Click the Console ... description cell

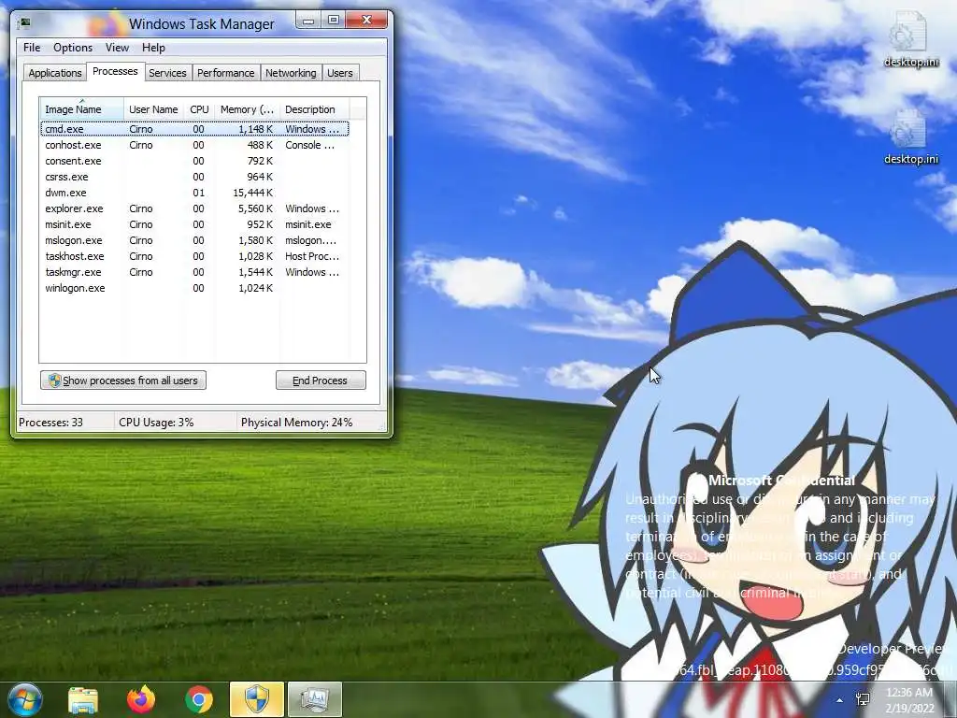point(309,145)
